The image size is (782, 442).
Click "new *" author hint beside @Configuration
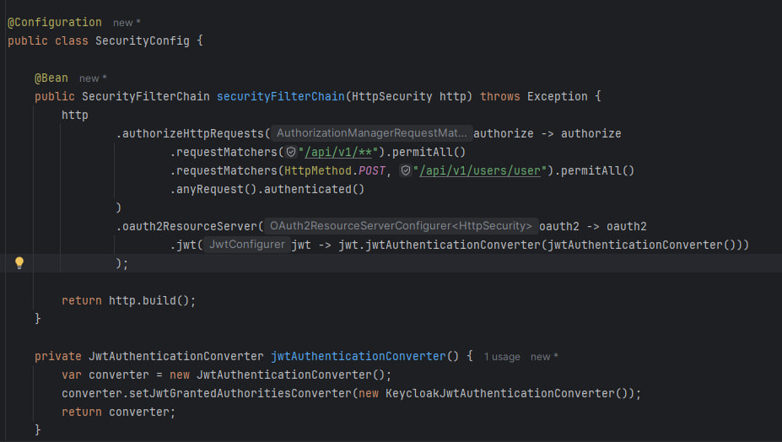[127, 23]
